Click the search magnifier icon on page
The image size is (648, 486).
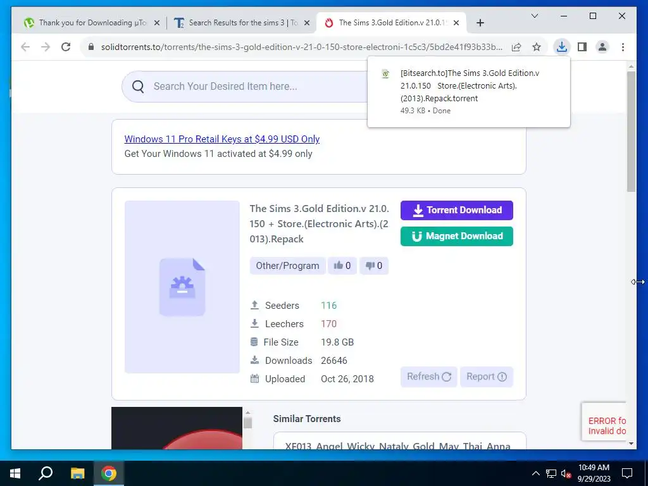coord(138,86)
